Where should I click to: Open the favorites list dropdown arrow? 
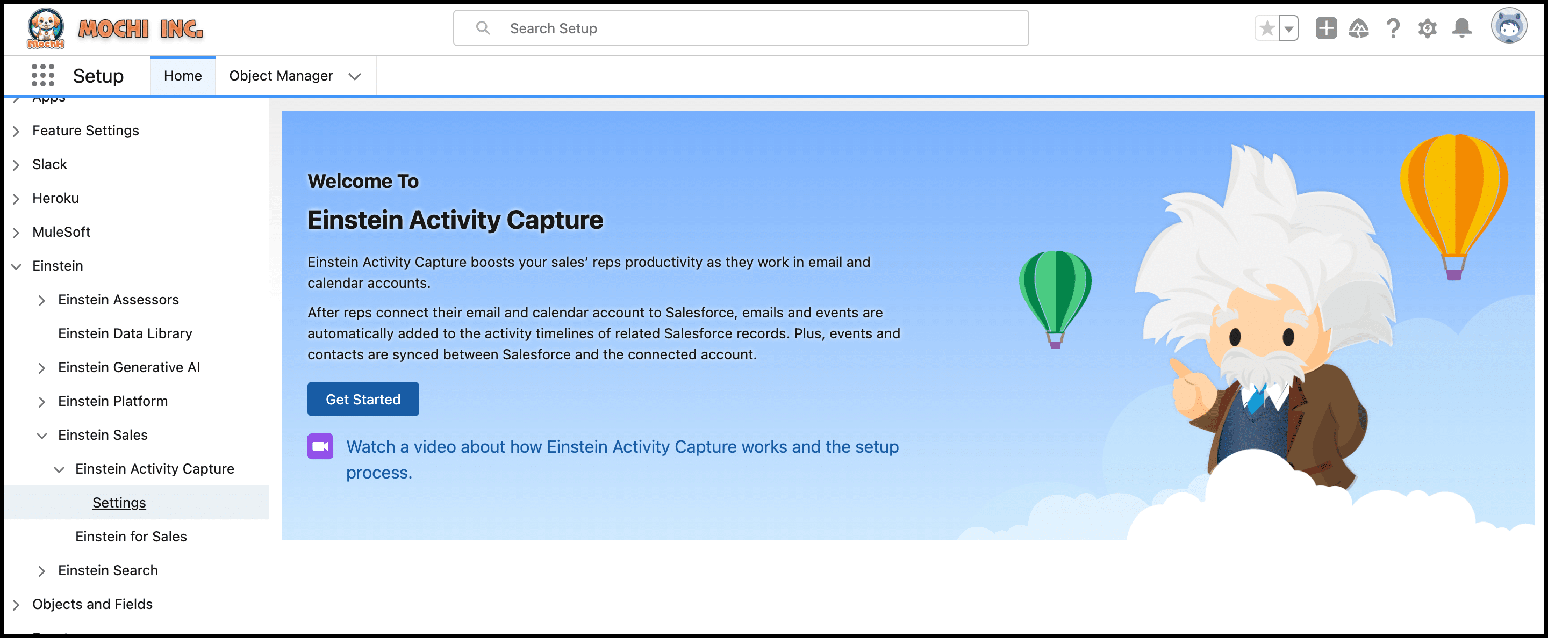coord(1288,28)
